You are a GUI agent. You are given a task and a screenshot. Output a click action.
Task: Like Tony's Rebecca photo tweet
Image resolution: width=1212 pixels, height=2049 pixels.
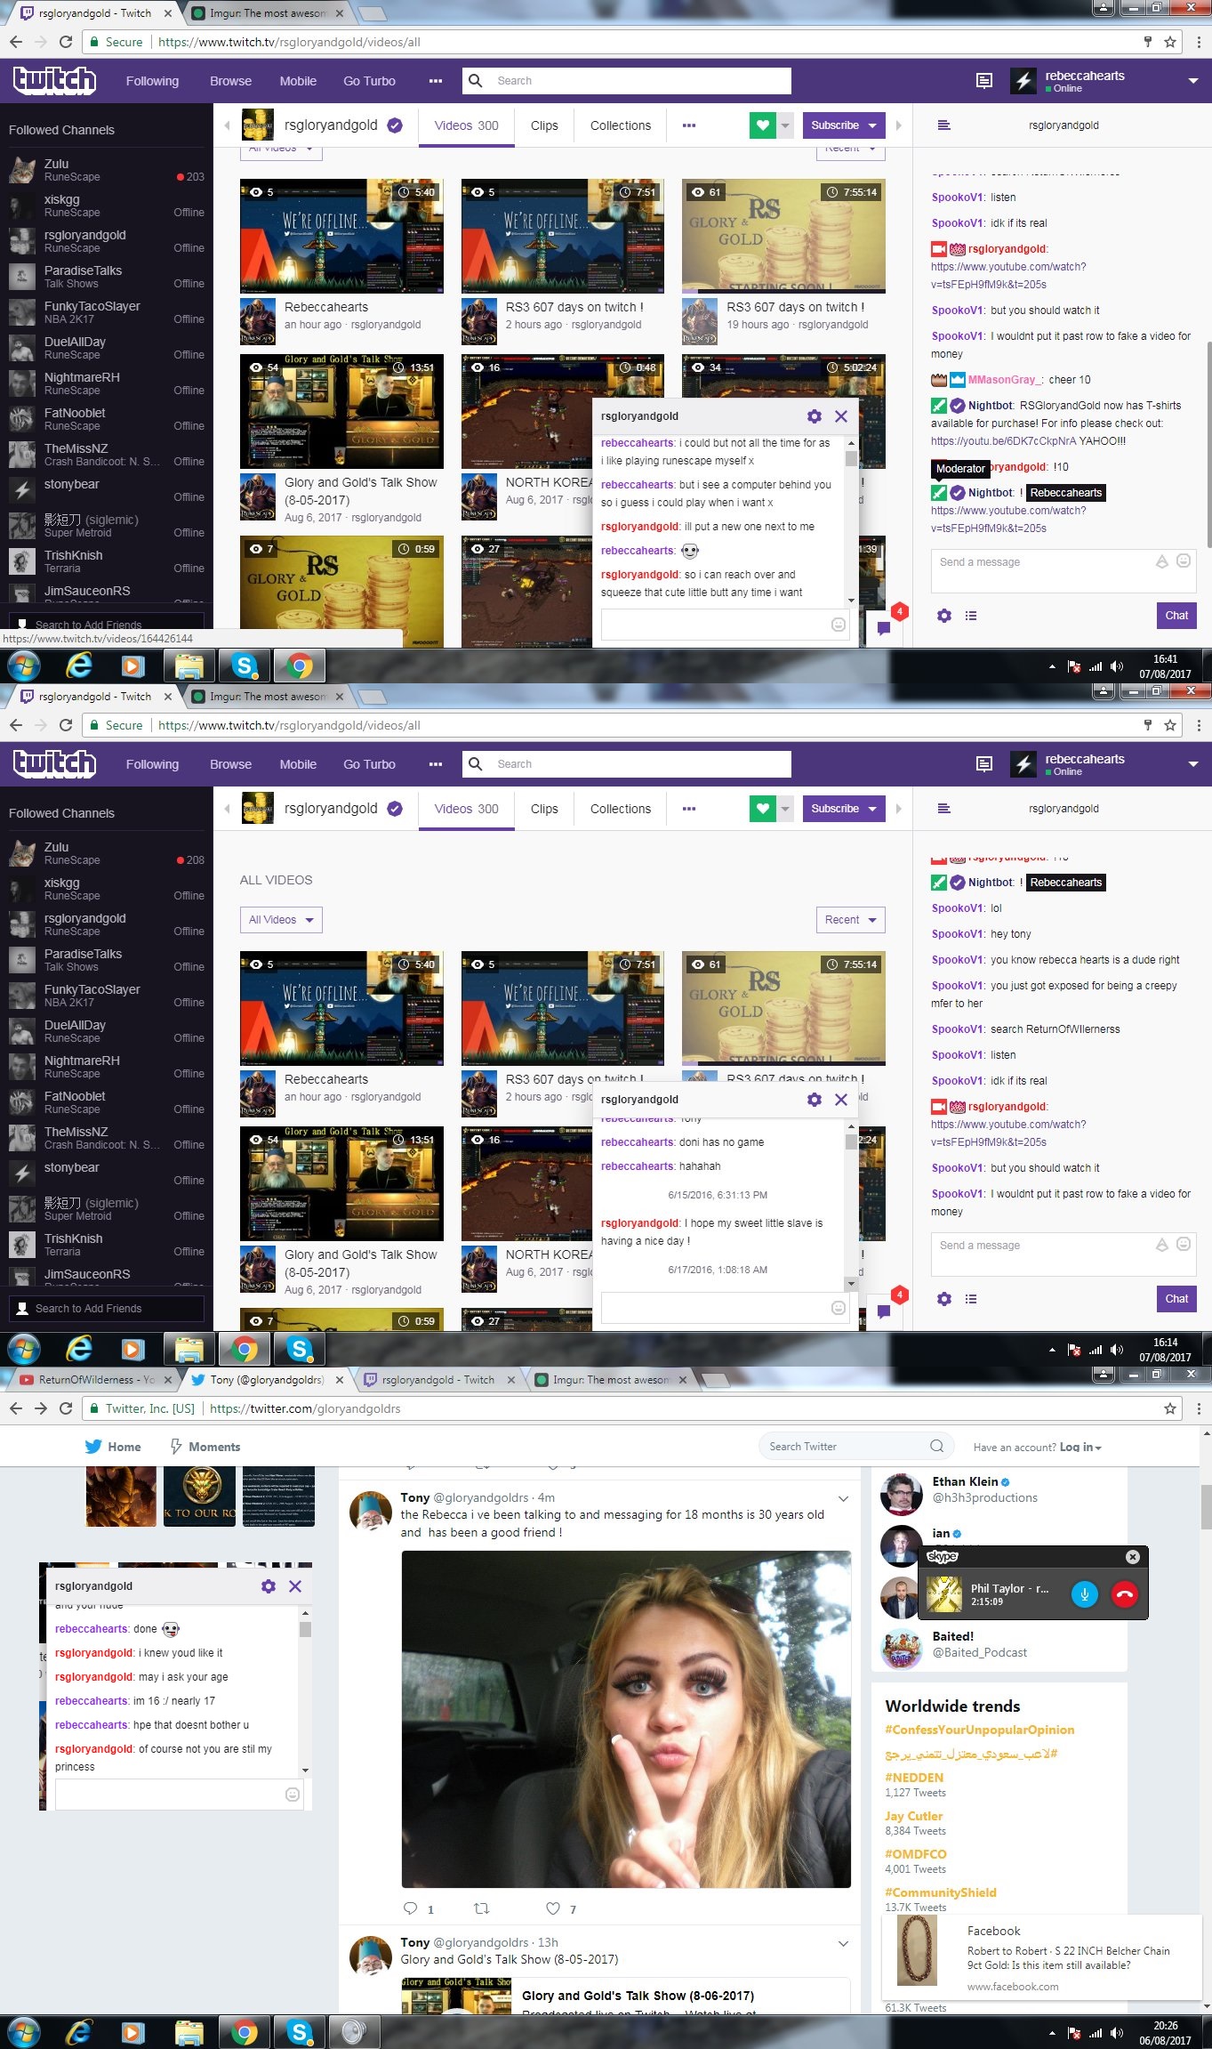point(553,1908)
